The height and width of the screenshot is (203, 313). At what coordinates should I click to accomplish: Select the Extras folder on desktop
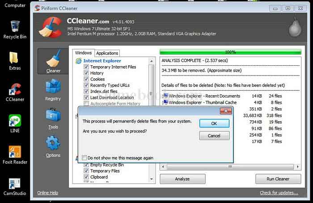point(15,61)
